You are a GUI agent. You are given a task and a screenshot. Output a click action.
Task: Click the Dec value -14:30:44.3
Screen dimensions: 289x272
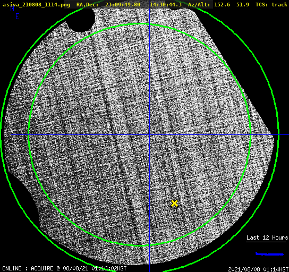point(164,4)
